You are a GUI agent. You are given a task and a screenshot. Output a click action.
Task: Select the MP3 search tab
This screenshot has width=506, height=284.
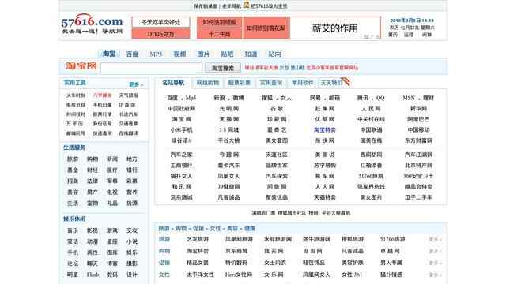[x=156, y=54]
